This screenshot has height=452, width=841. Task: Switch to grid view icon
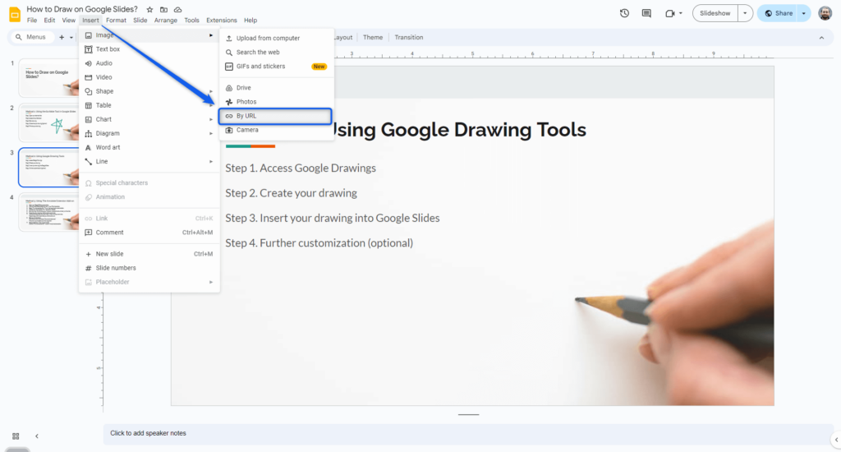(x=16, y=436)
